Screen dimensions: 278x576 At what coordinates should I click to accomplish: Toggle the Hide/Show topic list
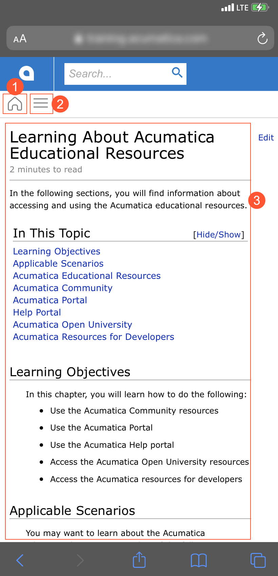[x=219, y=235]
